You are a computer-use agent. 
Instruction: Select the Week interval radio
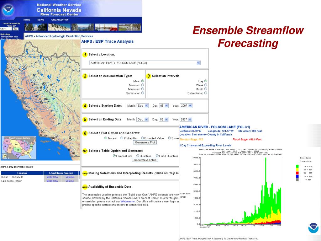[206, 85]
